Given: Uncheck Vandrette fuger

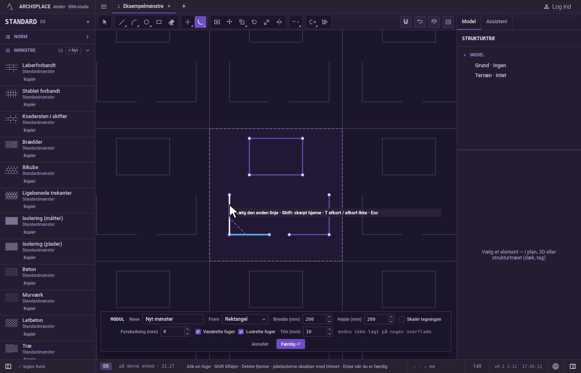Looking at the screenshot, I should tap(198, 332).
